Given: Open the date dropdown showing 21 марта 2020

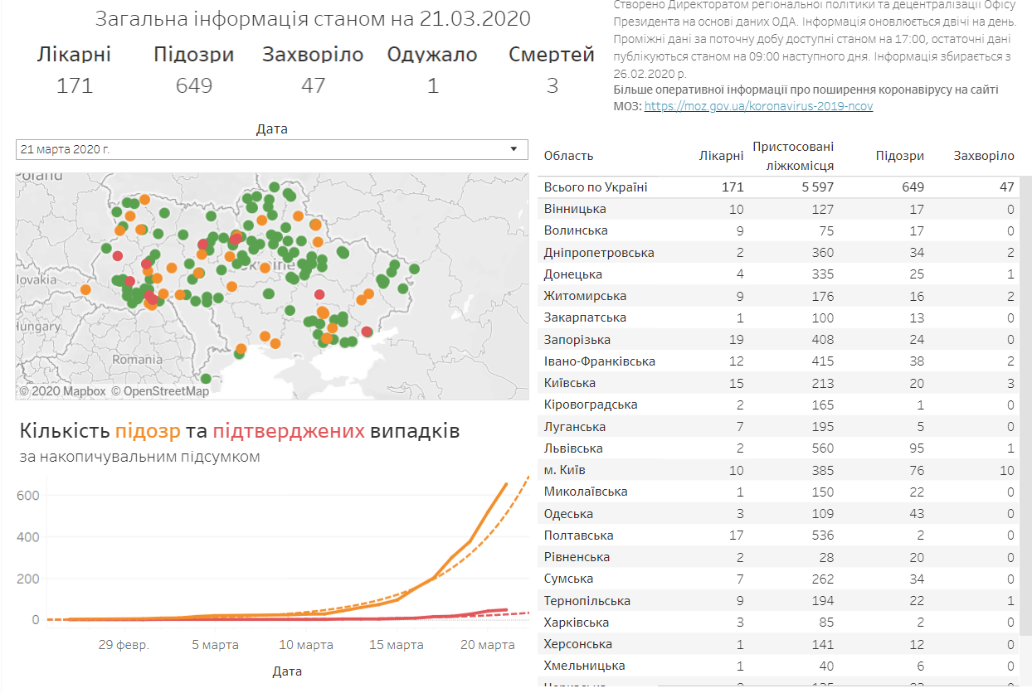Looking at the screenshot, I should click(x=271, y=149).
